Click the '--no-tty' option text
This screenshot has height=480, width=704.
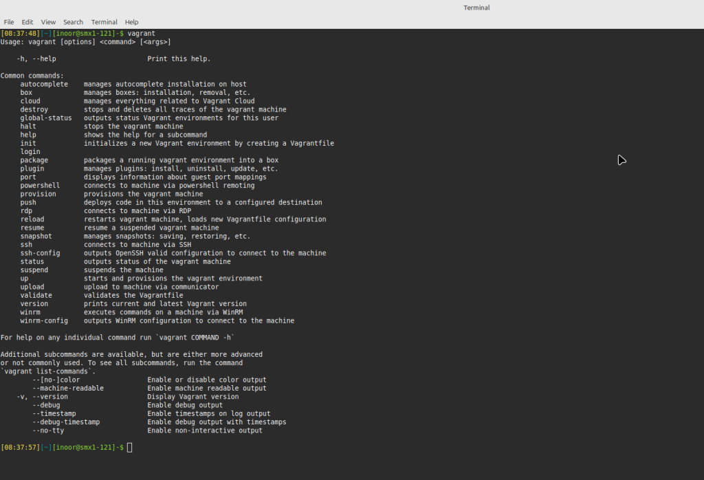48,430
